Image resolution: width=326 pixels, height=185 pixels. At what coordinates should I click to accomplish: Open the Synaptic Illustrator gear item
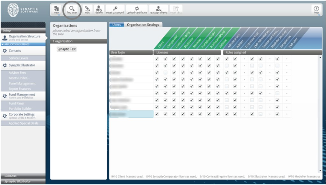tap(23, 65)
